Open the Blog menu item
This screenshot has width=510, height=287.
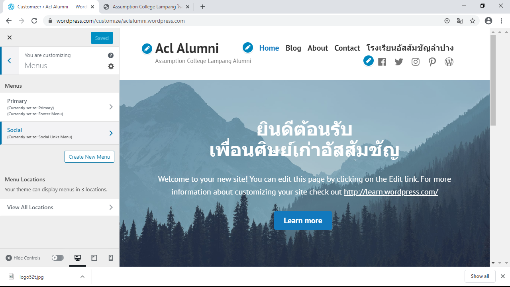pyautogui.click(x=293, y=48)
